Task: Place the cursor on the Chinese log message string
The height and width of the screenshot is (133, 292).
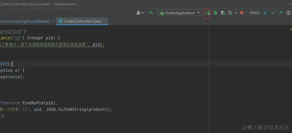Action: click(x=44, y=45)
